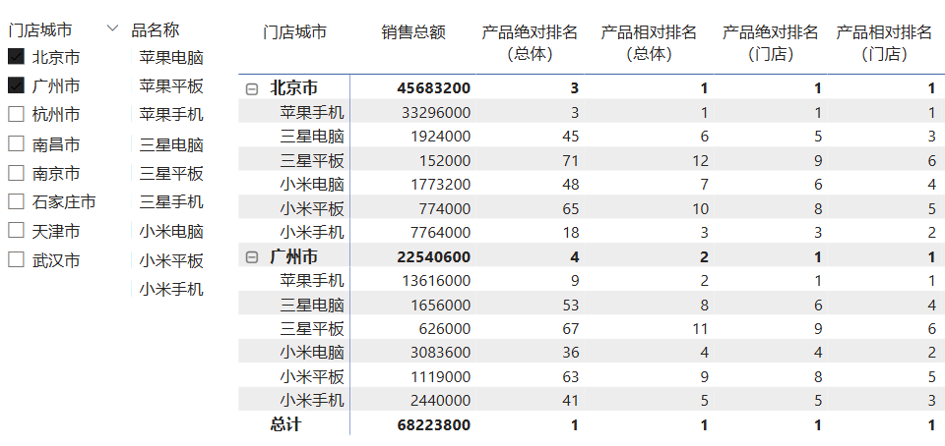Click the 1773200 sales cell

pos(441,185)
